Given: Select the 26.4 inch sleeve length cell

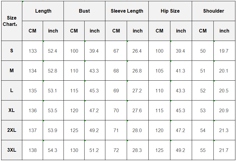Looking at the screenshot, I should point(137,51).
